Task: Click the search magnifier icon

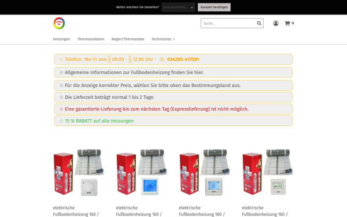Action: click(x=259, y=23)
